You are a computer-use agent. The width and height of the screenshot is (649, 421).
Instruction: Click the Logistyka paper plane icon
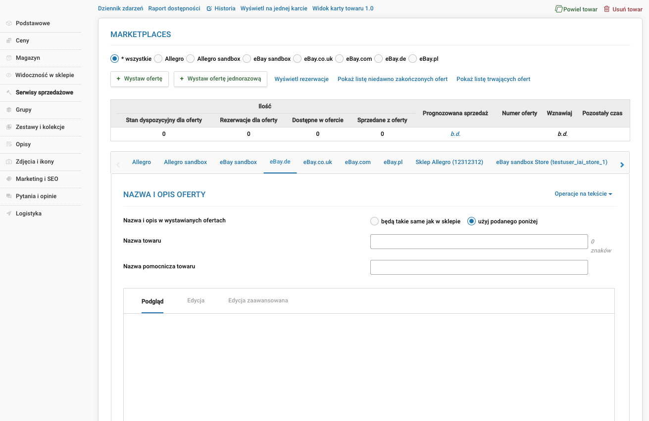[x=9, y=213]
